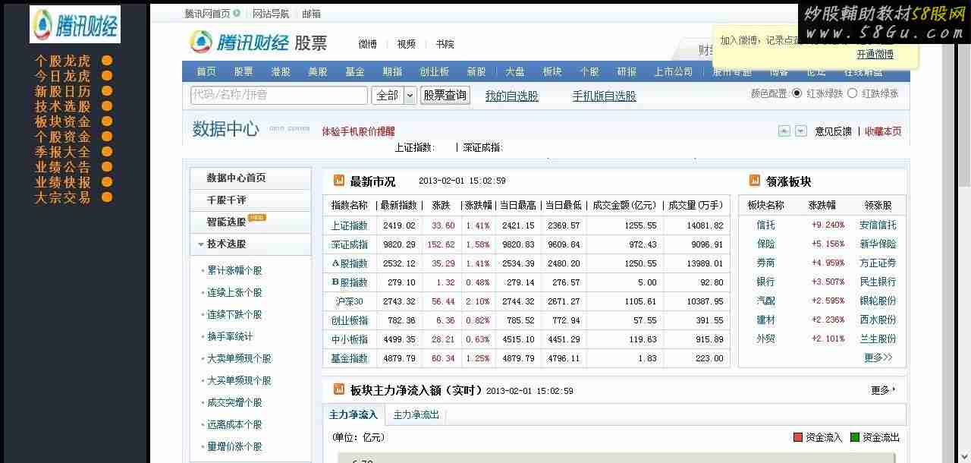The image size is (971, 463).
Task: Open the 手机版自选股 link
Action: tap(605, 96)
